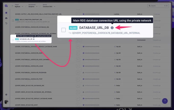Click ALIAS badge in enlarged card

[73, 28]
